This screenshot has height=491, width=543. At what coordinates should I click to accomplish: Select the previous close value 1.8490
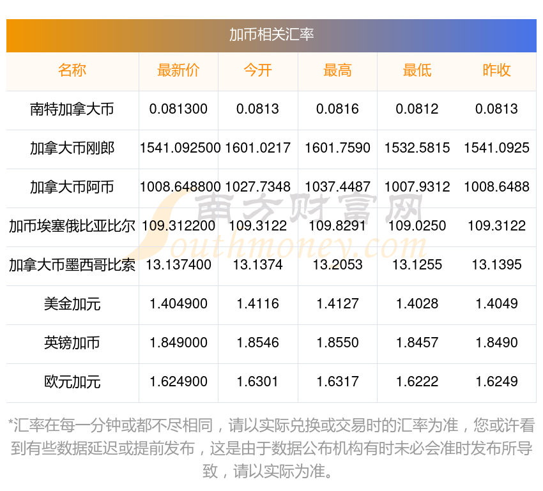496,343
